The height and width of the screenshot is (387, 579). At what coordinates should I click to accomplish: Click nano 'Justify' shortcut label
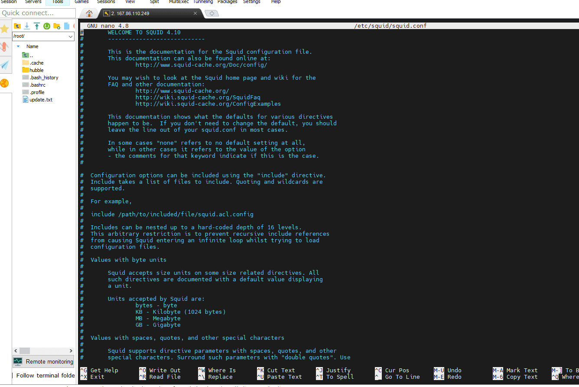pyautogui.click(x=338, y=371)
